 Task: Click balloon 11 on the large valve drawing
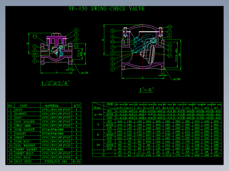pyautogui.click(x=170, y=50)
